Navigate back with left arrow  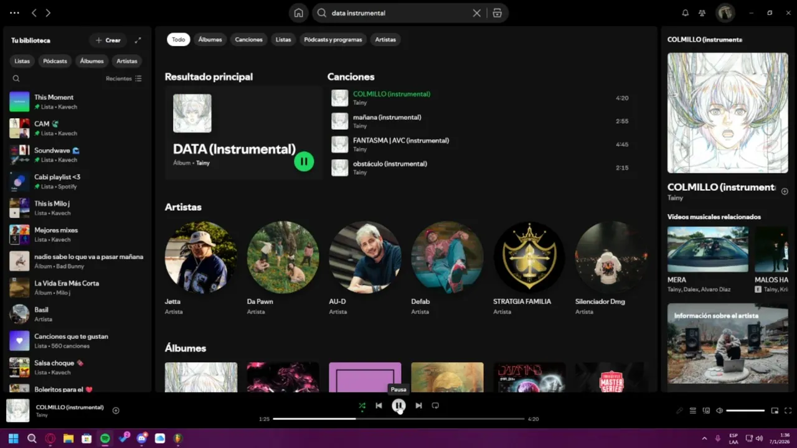pyautogui.click(x=34, y=12)
